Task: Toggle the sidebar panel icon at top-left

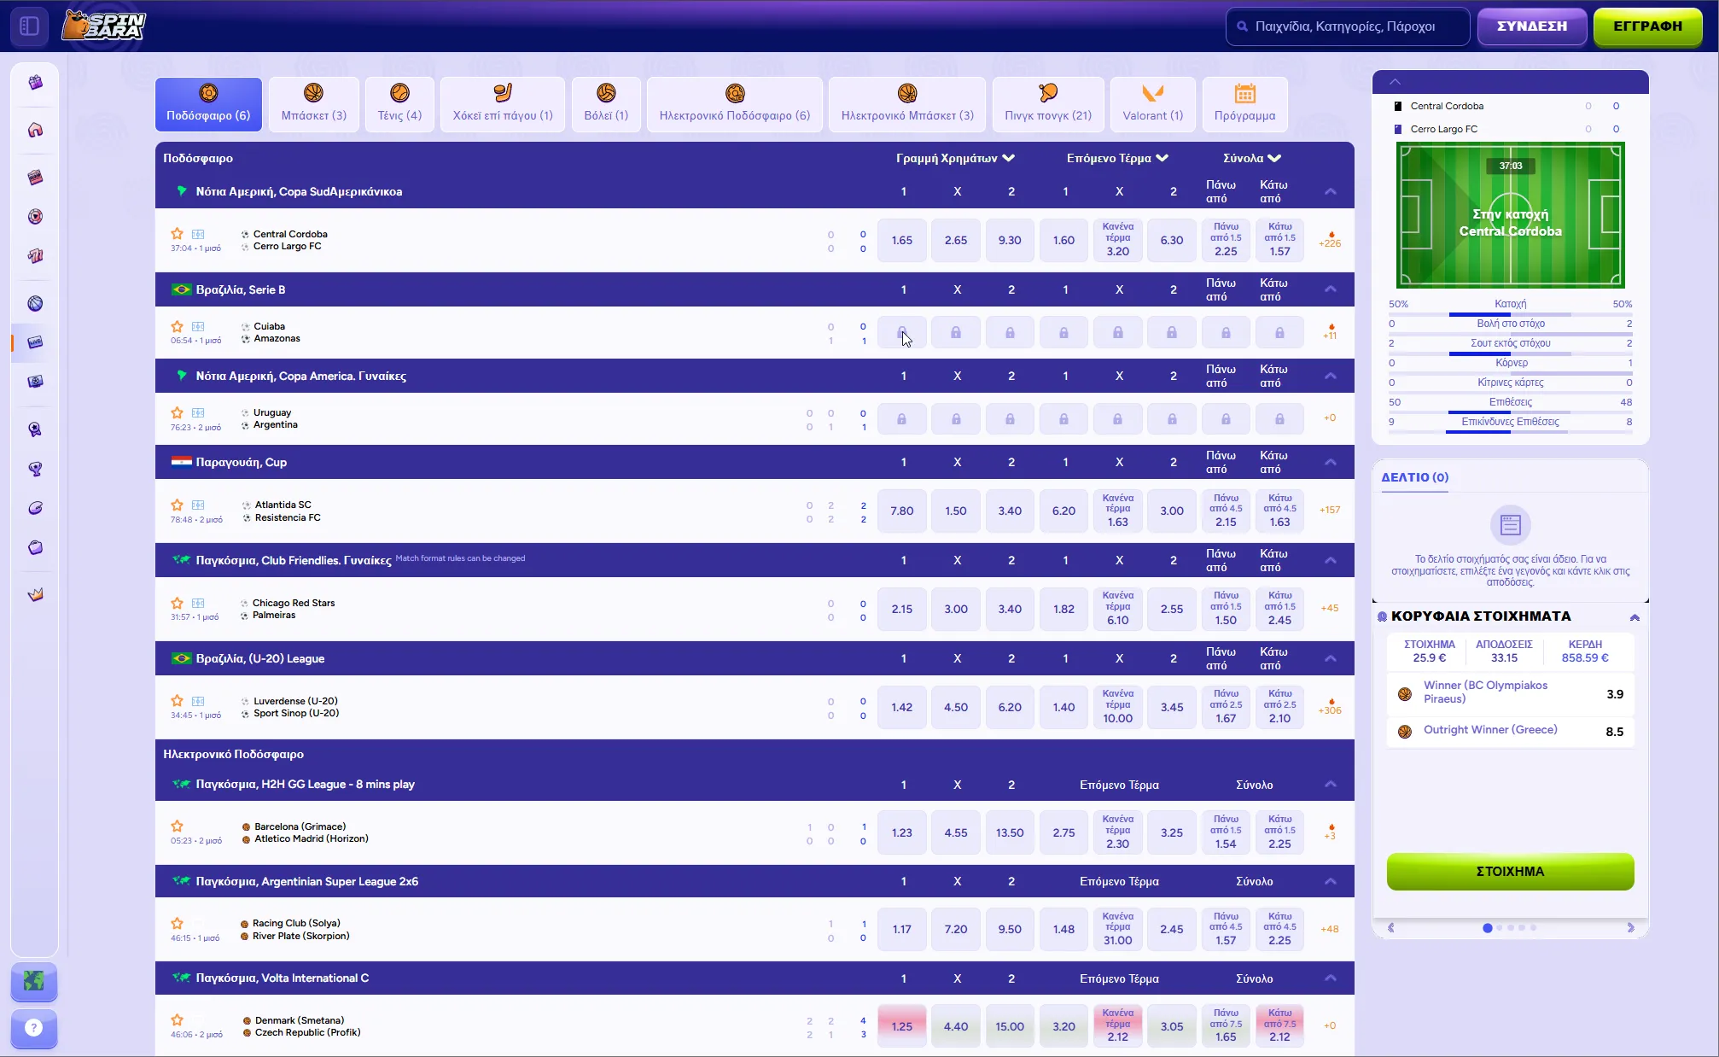Action: [29, 26]
